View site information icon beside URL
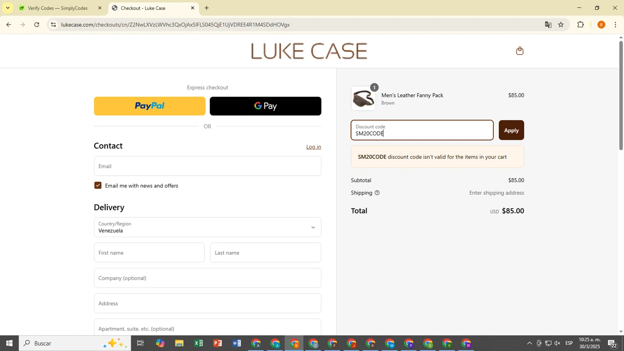The image size is (624, 351). point(53,25)
